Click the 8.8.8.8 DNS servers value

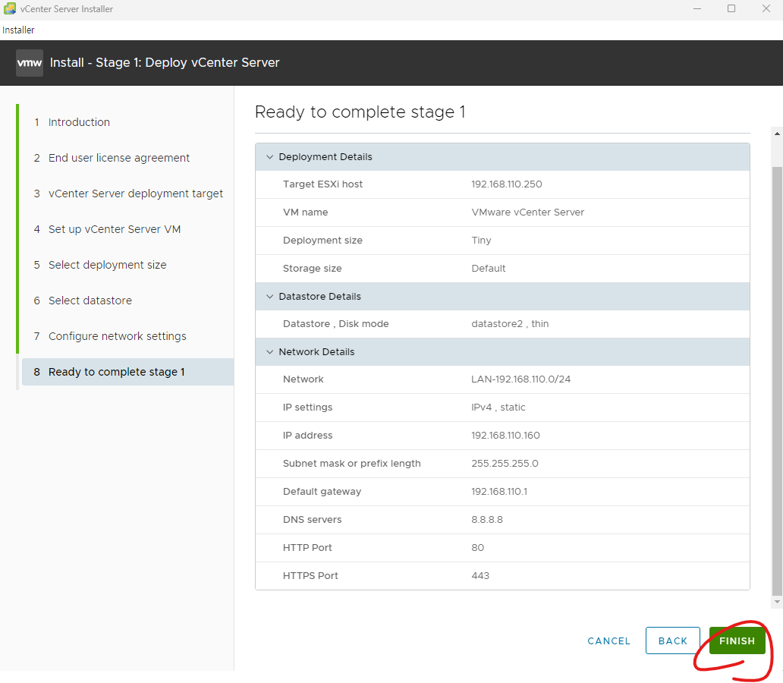487,520
